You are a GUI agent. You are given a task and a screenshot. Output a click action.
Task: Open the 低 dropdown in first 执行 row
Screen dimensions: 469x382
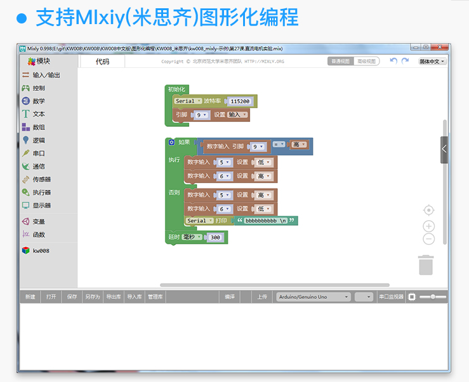263,162
